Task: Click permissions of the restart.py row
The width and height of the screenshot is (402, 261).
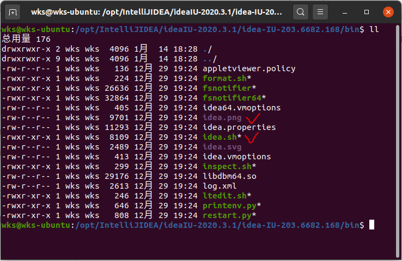Action: click(x=26, y=215)
